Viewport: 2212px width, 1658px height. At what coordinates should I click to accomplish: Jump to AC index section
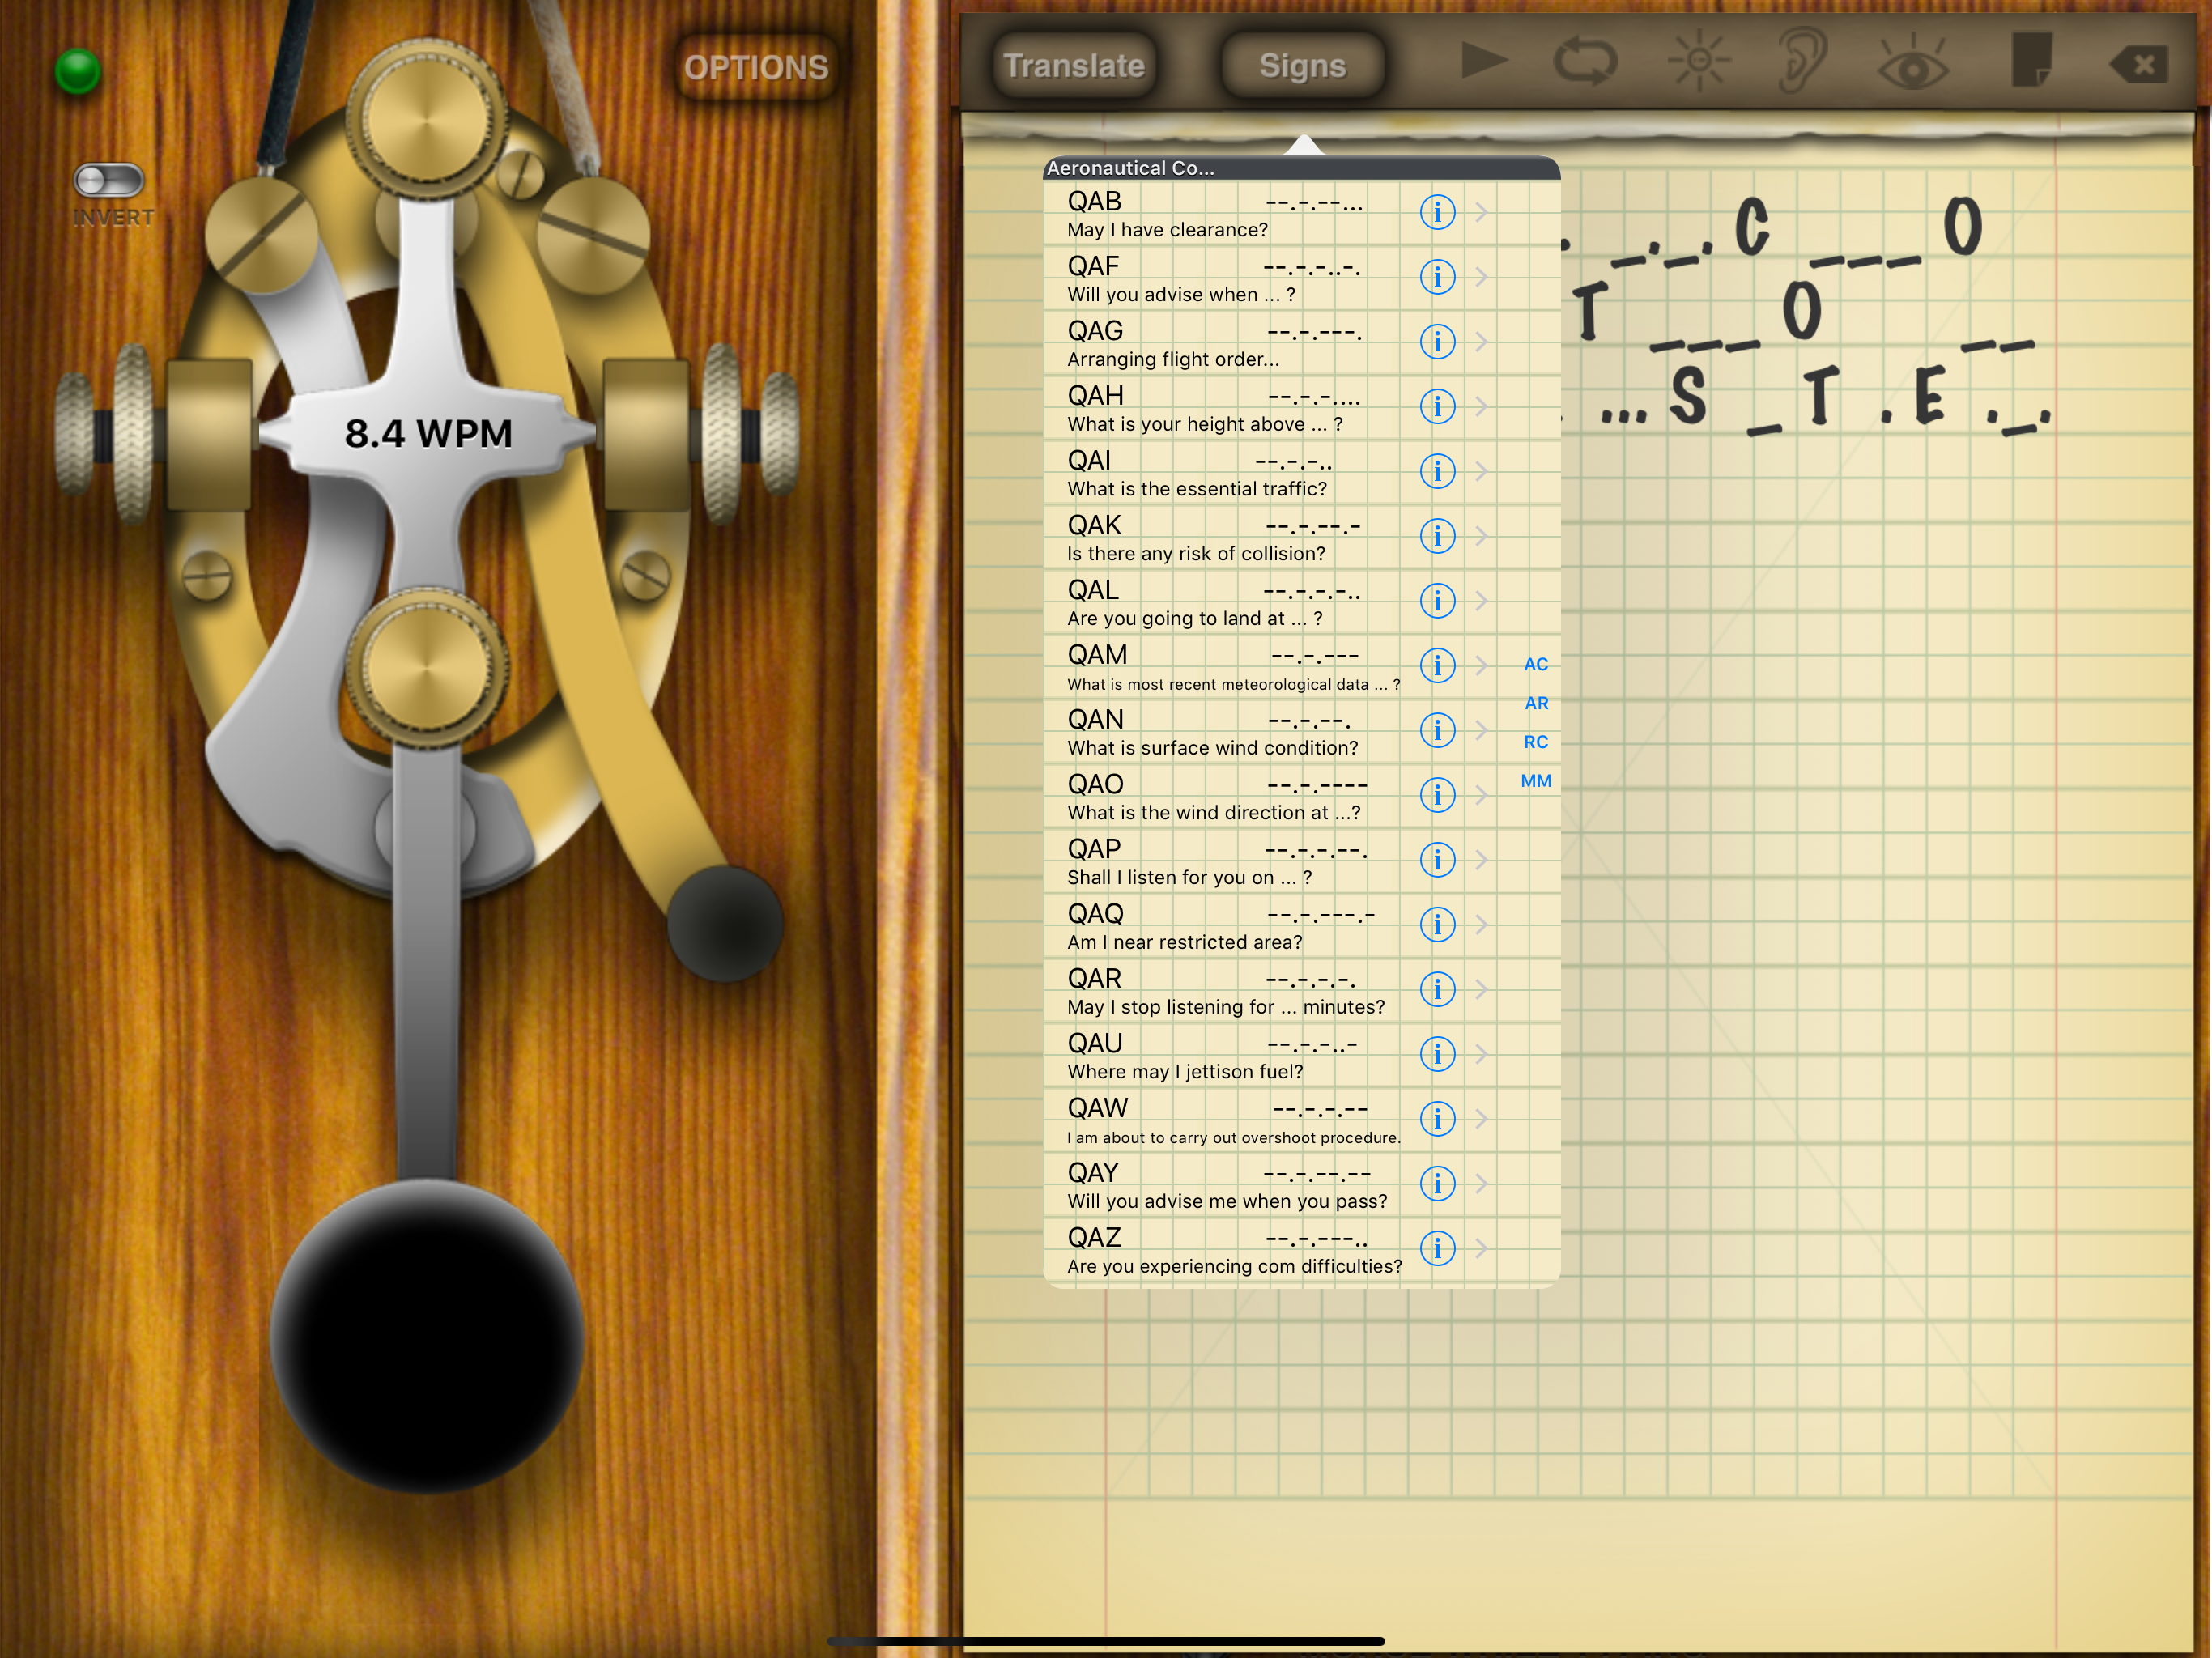[x=1536, y=664]
